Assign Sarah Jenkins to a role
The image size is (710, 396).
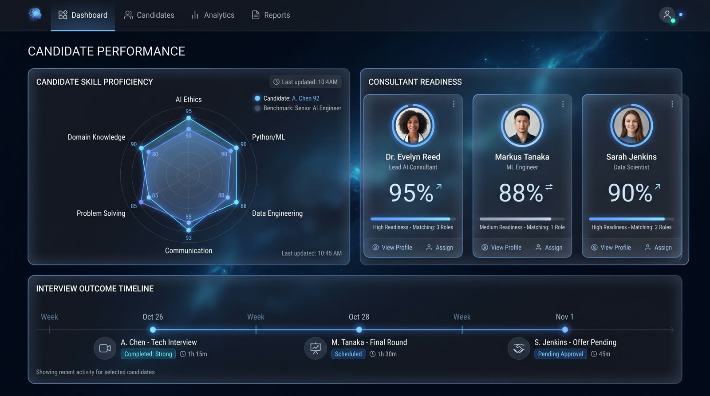[658, 248]
